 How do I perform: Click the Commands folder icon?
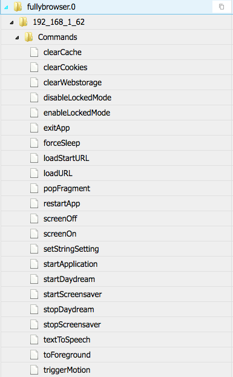tap(29, 37)
